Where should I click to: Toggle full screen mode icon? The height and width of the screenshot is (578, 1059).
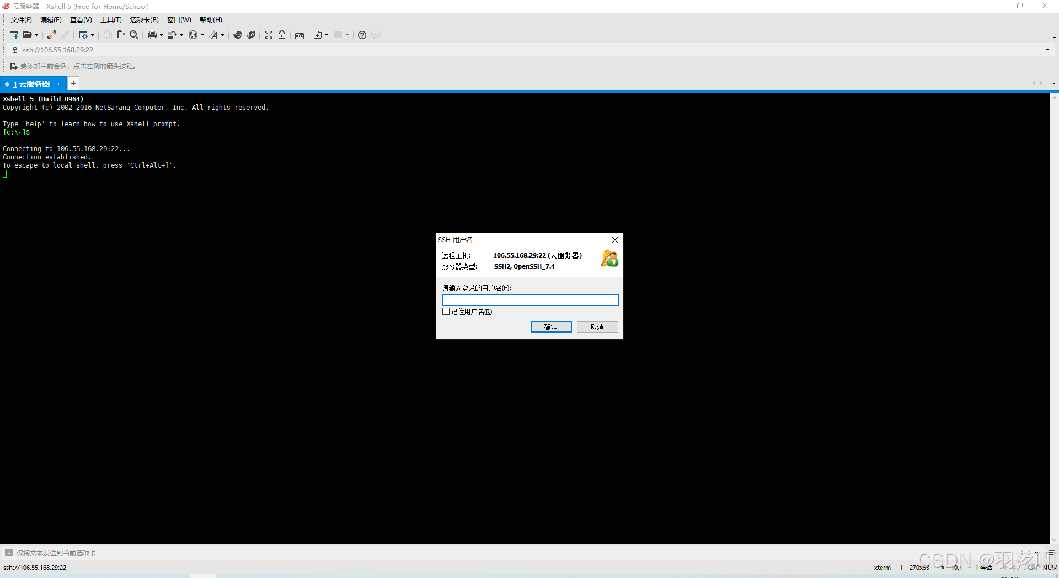point(269,35)
